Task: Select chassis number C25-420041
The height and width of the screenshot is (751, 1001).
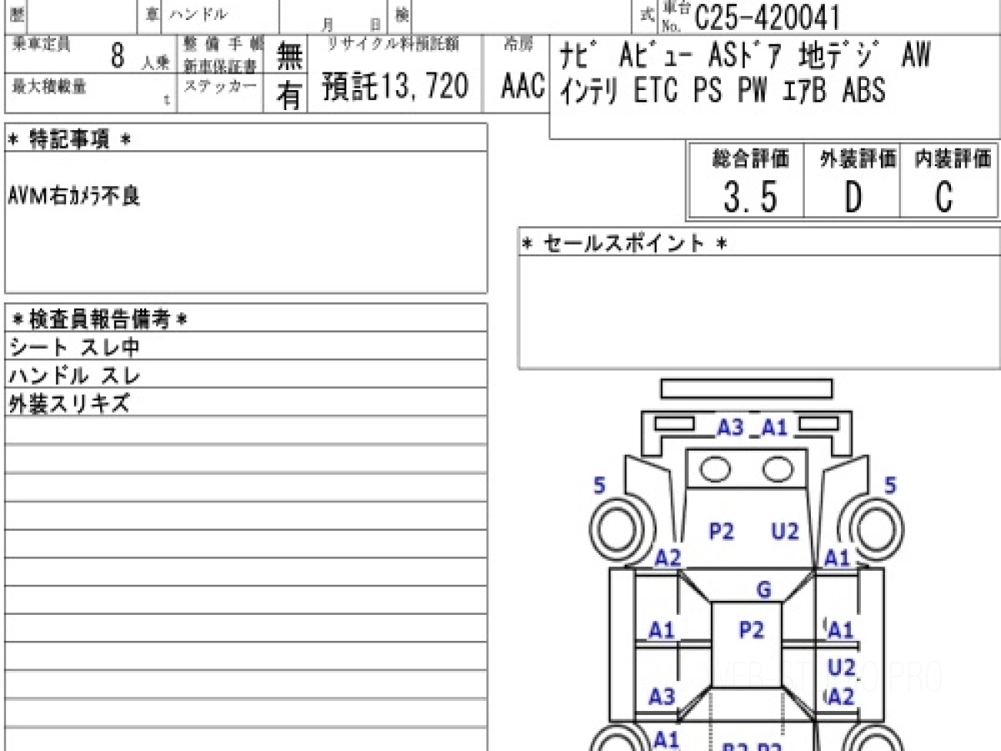Action: tap(767, 16)
